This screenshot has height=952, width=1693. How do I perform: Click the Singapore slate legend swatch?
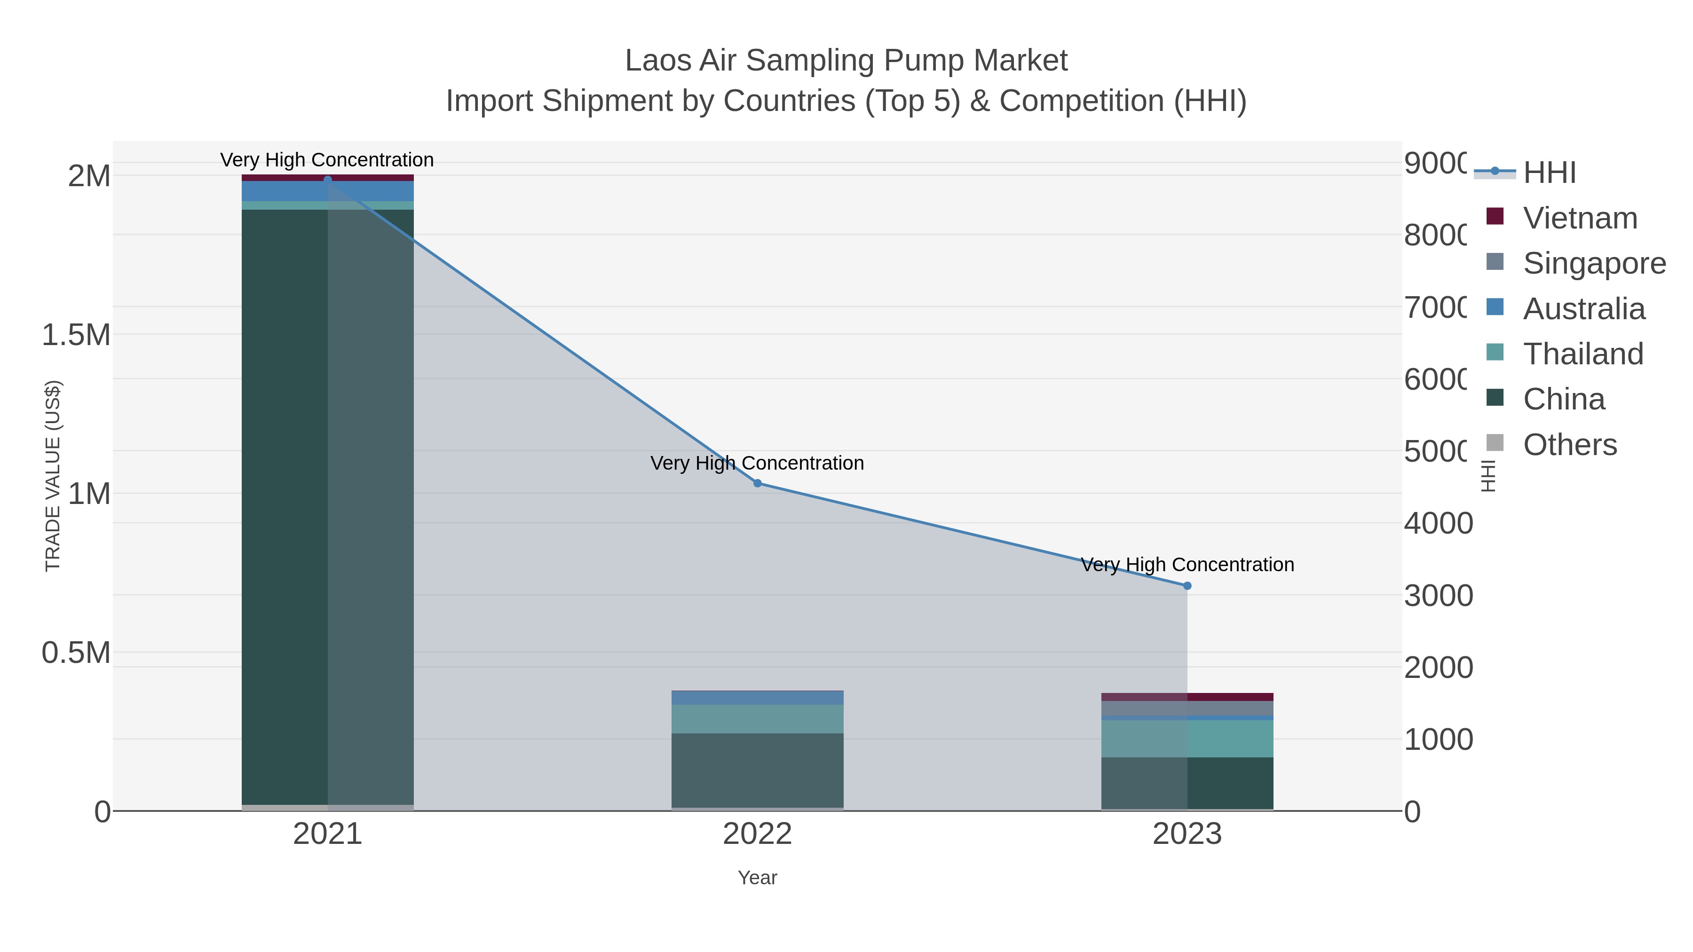(x=1495, y=261)
